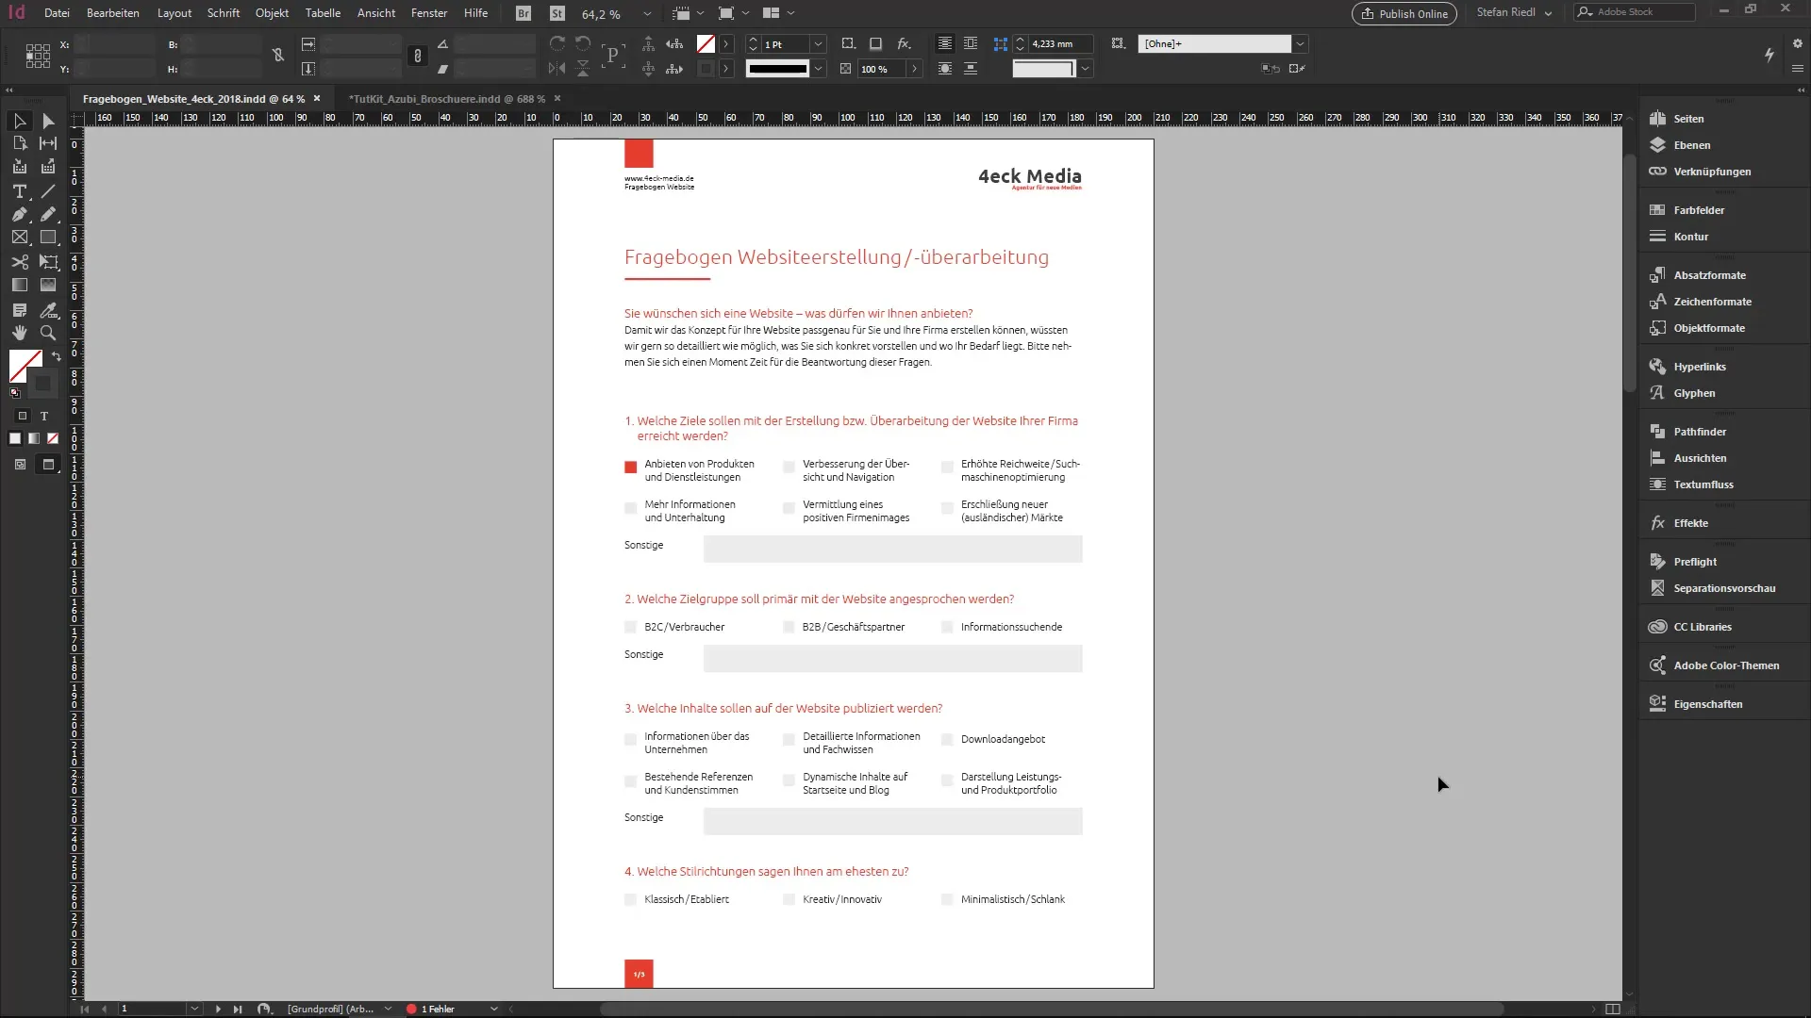The width and height of the screenshot is (1811, 1018).
Task: Toggle the Normal view mode button
Action: 20,464
